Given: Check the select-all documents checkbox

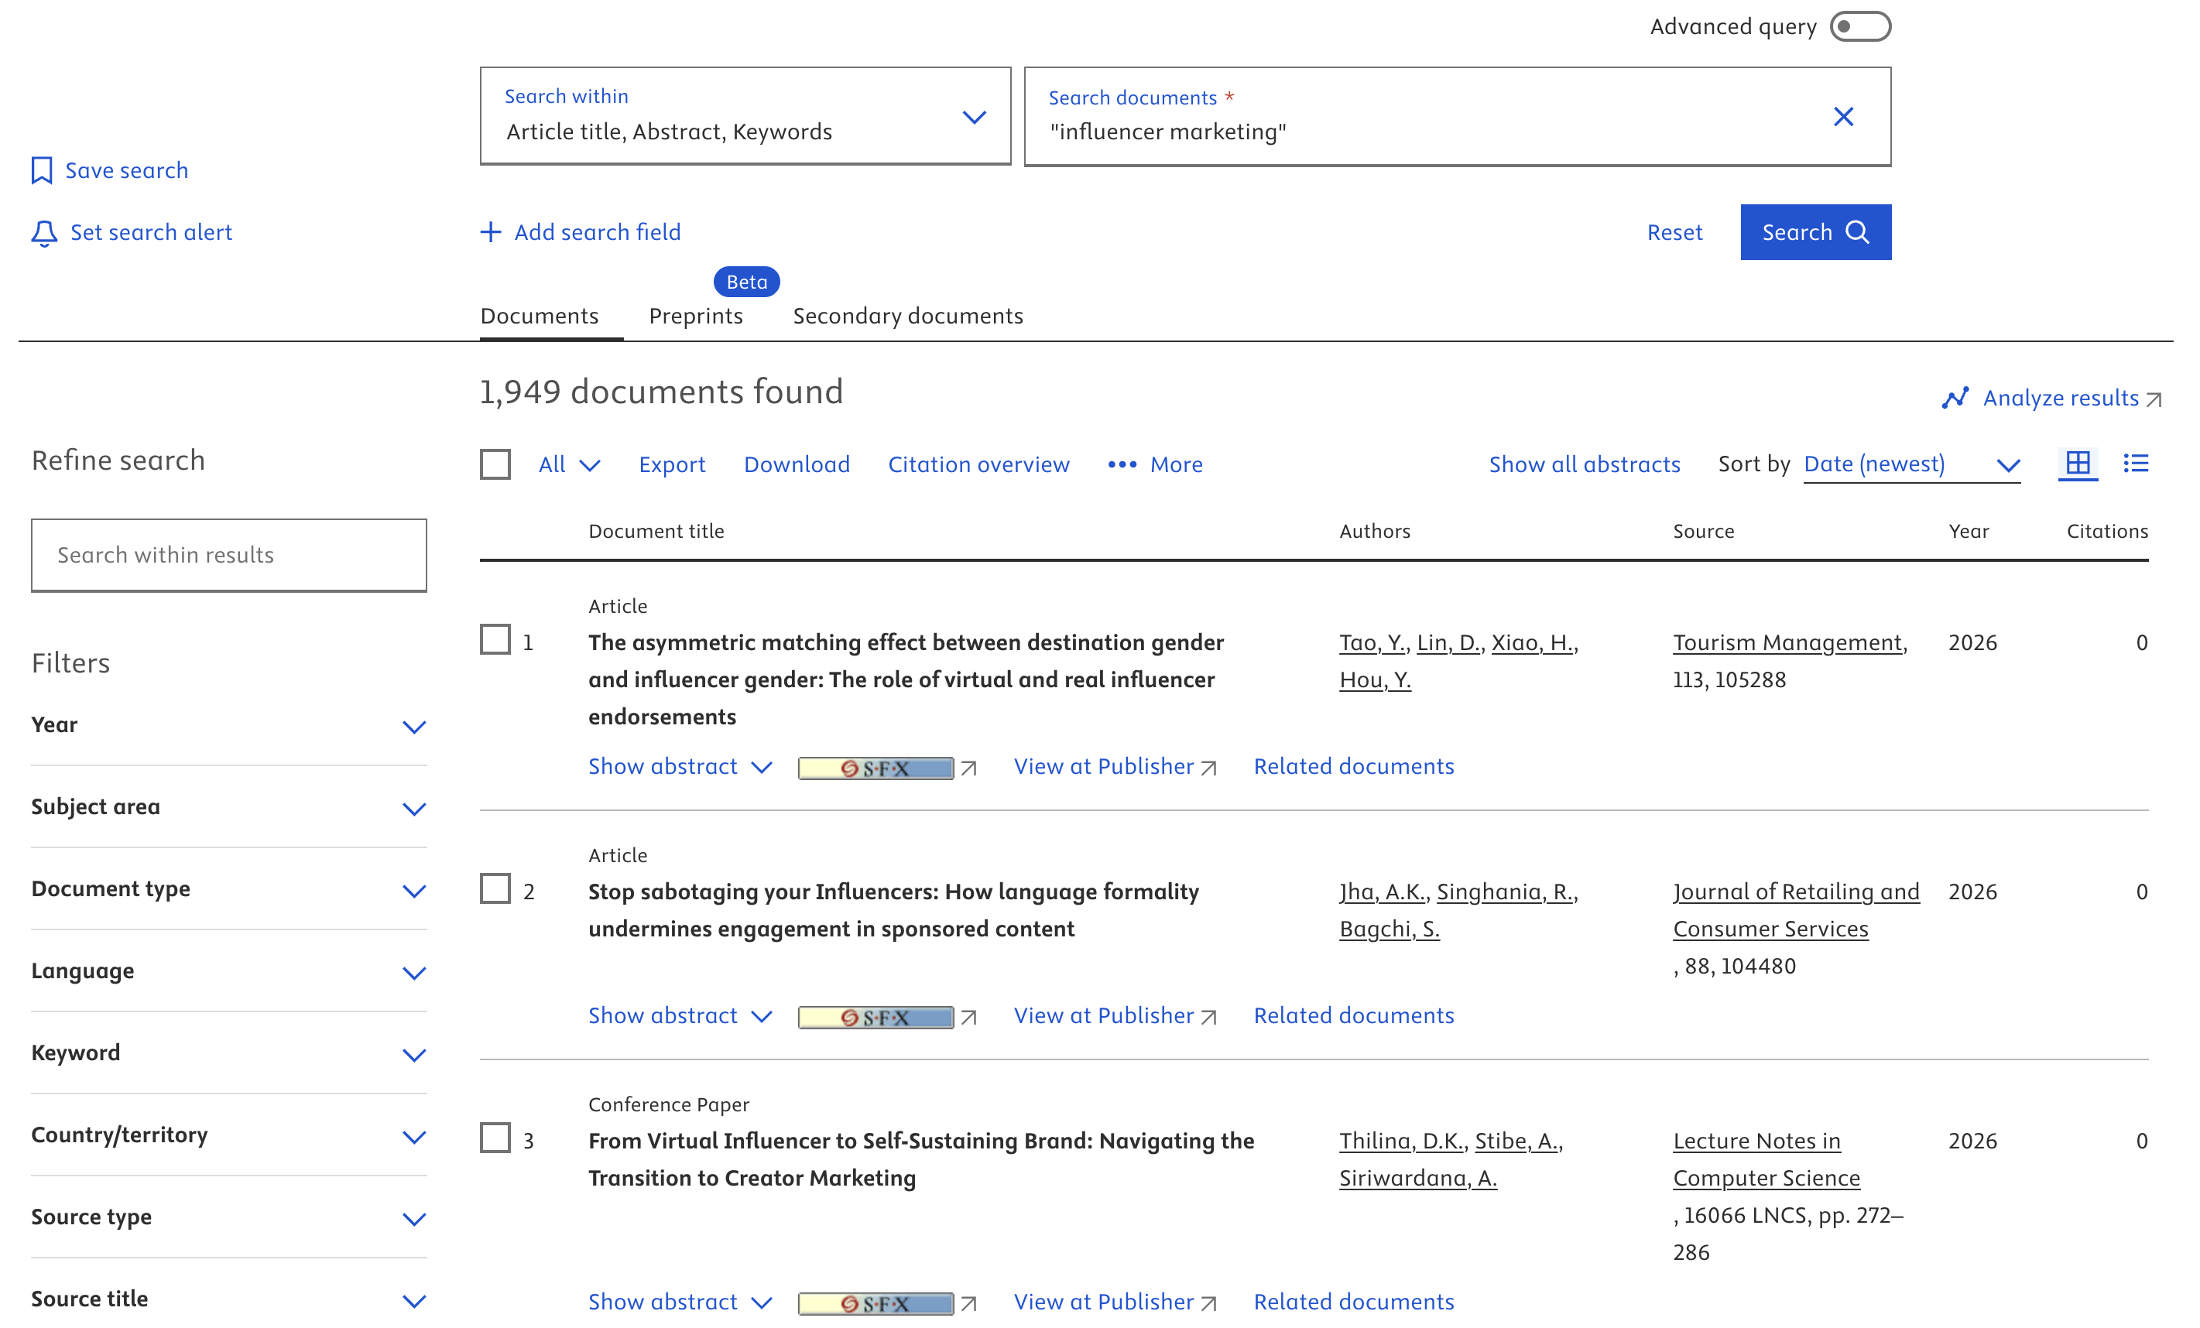Looking at the screenshot, I should [x=495, y=464].
